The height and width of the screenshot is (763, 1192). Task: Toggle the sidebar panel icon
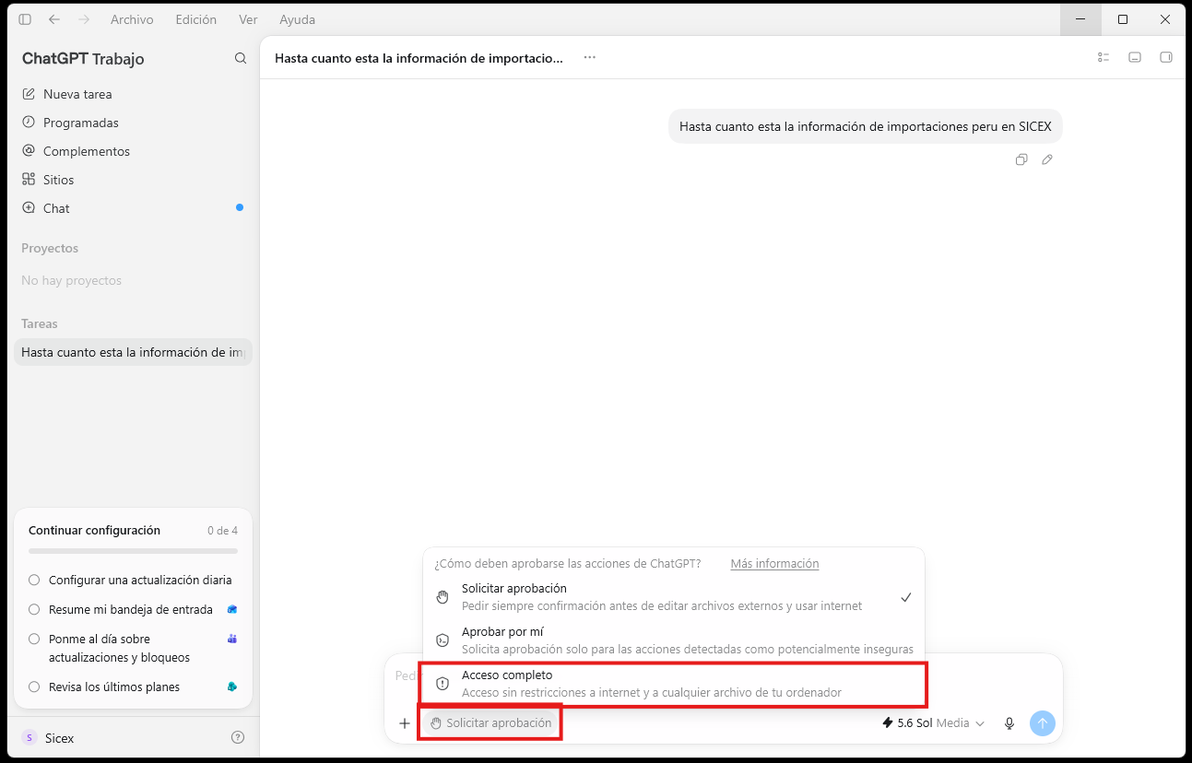(25, 19)
